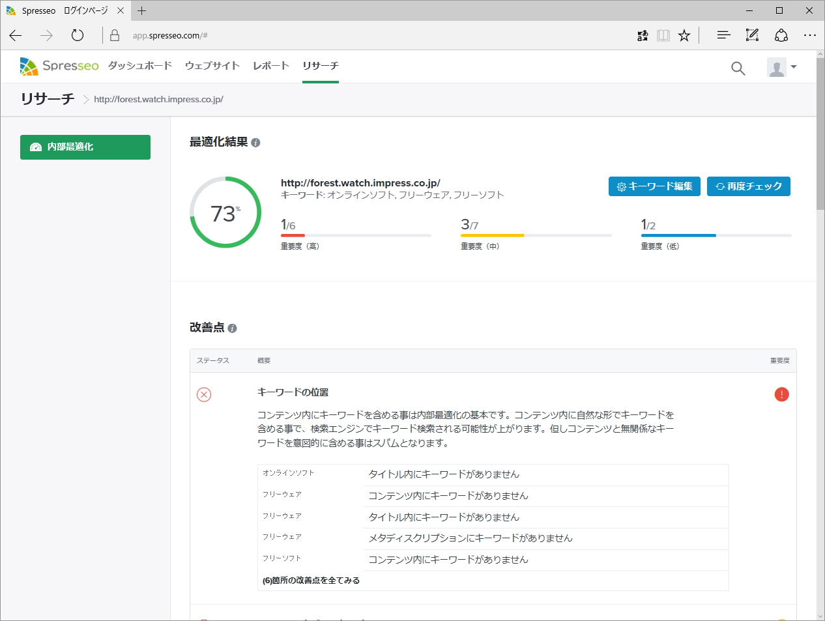Click the user profile avatar icon

[777, 66]
